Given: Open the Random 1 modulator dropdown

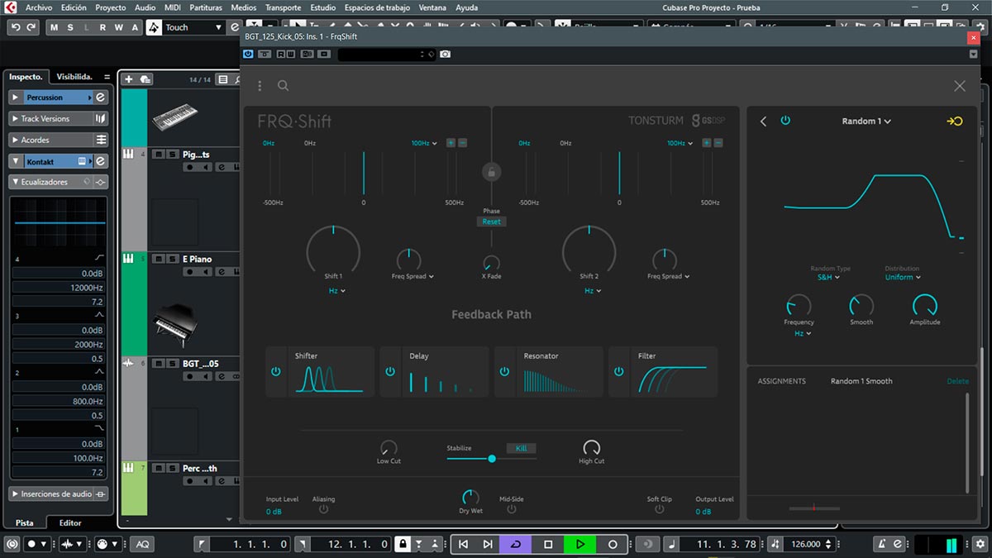Looking at the screenshot, I should (x=866, y=122).
